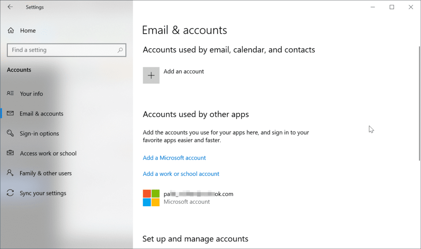The height and width of the screenshot is (249, 421).
Task: Select the Your info person icon
Action: (x=11, y=94)
